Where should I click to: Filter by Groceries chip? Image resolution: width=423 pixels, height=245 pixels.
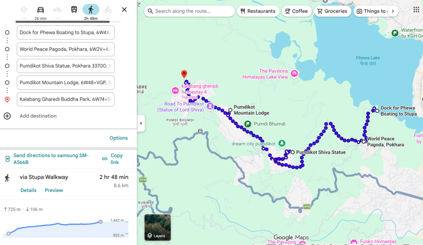pos(333,11)
